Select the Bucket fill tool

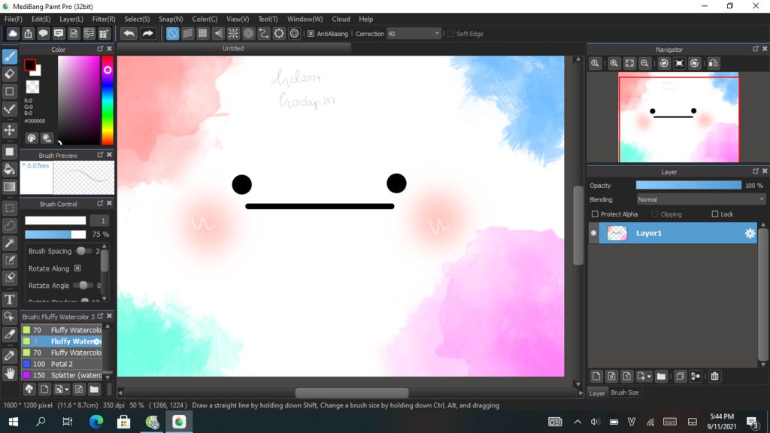(x=10, y=169)
